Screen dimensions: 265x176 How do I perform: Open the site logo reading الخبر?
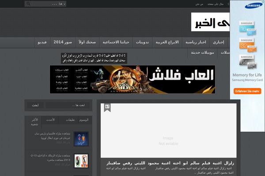[210, 22]
